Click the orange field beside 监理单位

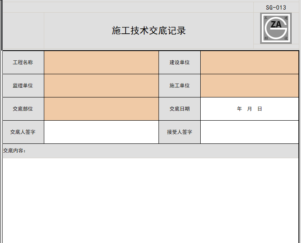click(x=101, y=86)
